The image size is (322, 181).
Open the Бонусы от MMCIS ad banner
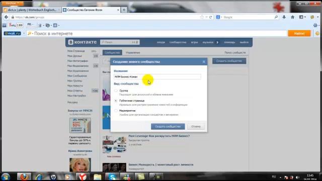point(80,125)
